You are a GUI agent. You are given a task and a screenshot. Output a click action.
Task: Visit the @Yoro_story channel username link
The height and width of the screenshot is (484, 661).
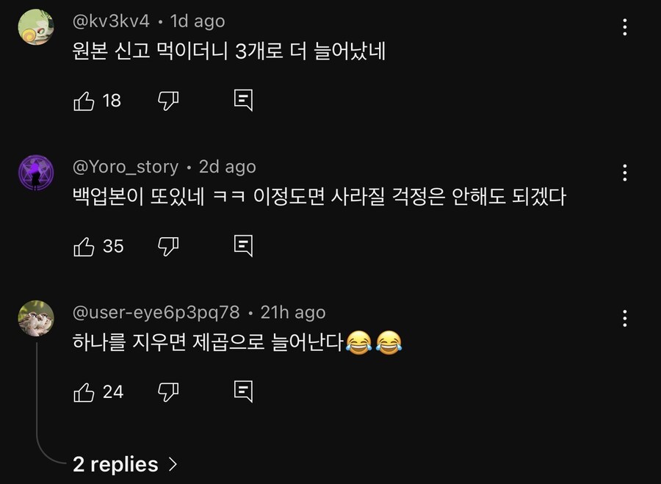(126, 167)
